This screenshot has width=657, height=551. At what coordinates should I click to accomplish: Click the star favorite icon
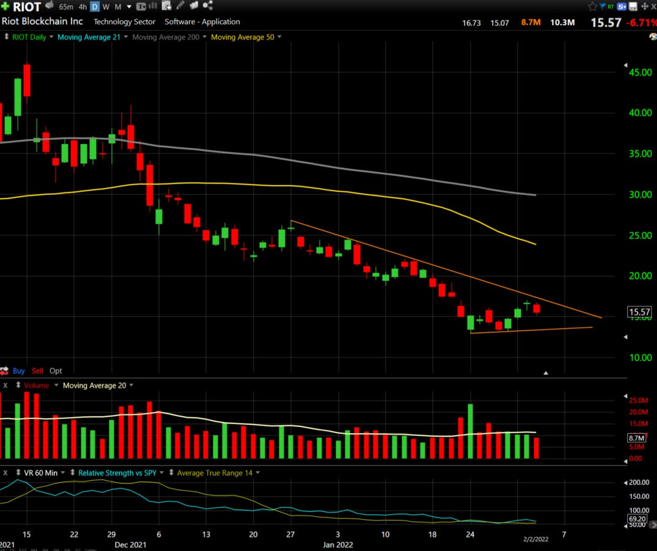(592, 6)
